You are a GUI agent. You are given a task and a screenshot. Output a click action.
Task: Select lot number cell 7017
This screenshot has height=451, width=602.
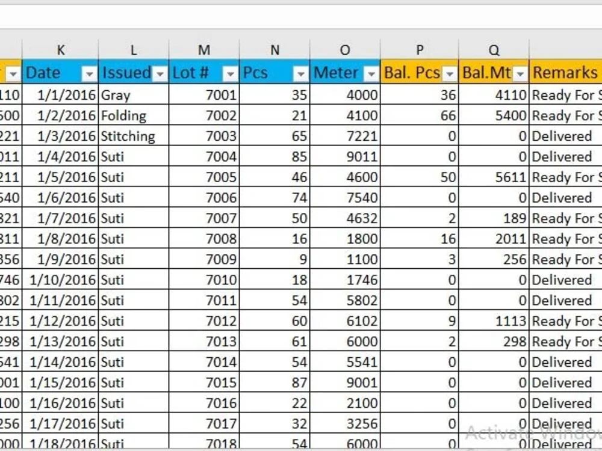(x=204, y=423)
